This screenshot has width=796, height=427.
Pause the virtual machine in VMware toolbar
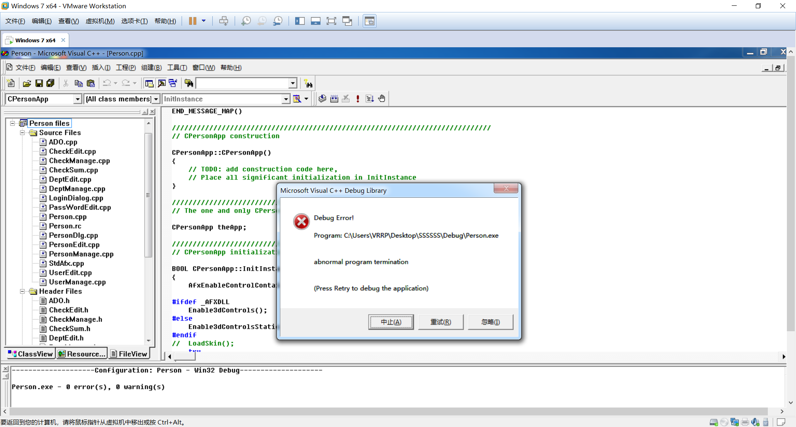point(193,21)
